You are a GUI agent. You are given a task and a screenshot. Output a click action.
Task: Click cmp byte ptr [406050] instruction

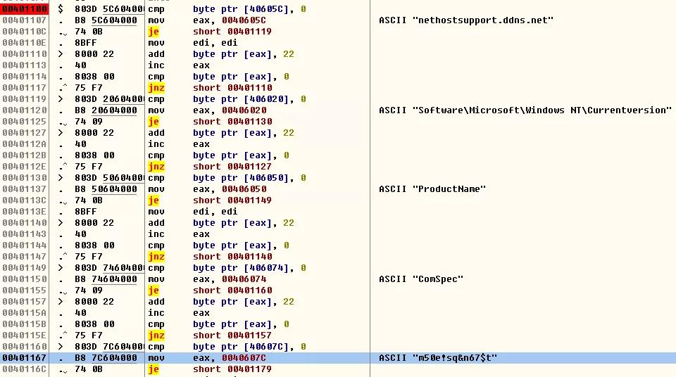[x=227, y=177]
